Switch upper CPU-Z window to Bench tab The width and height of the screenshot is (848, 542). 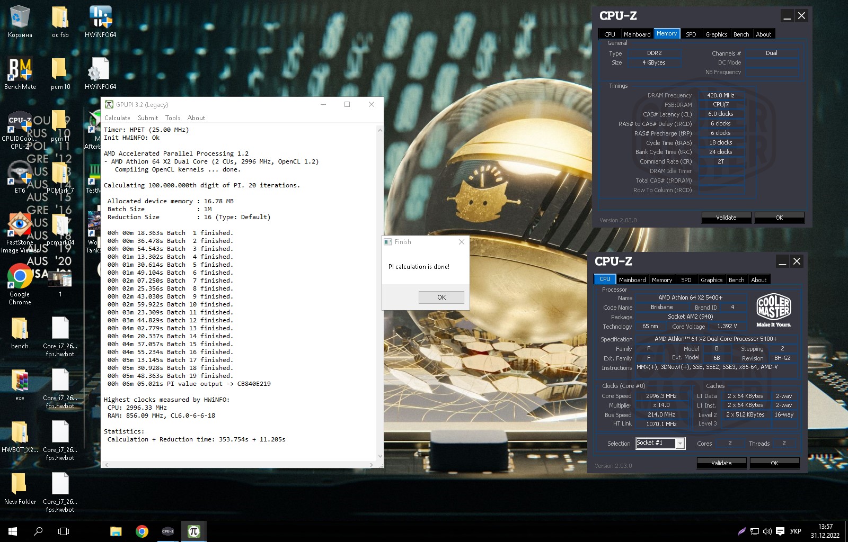[x=741, y=34]
